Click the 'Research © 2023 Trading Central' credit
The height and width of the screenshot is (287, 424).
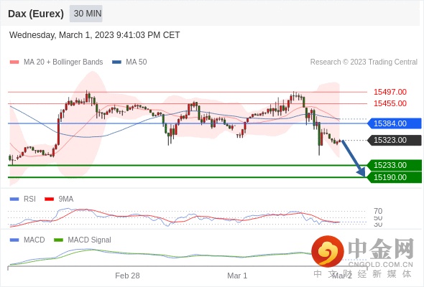[x=364, y=62]
